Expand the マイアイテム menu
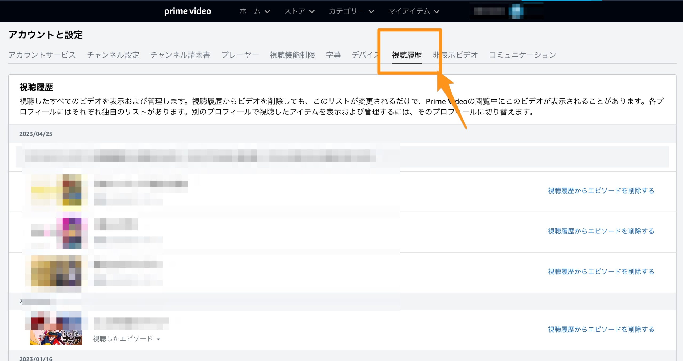Image resolution: width=683 pixels, height=361 pixels. click(414, 11)
